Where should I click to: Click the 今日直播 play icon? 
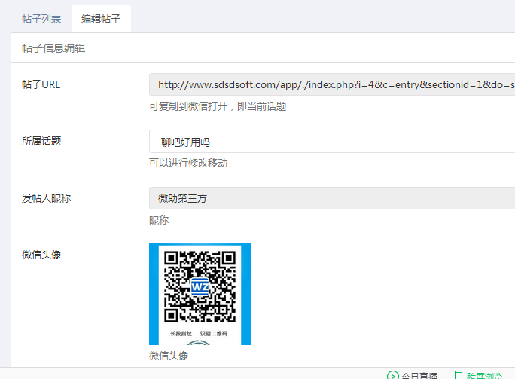(393, 376)
